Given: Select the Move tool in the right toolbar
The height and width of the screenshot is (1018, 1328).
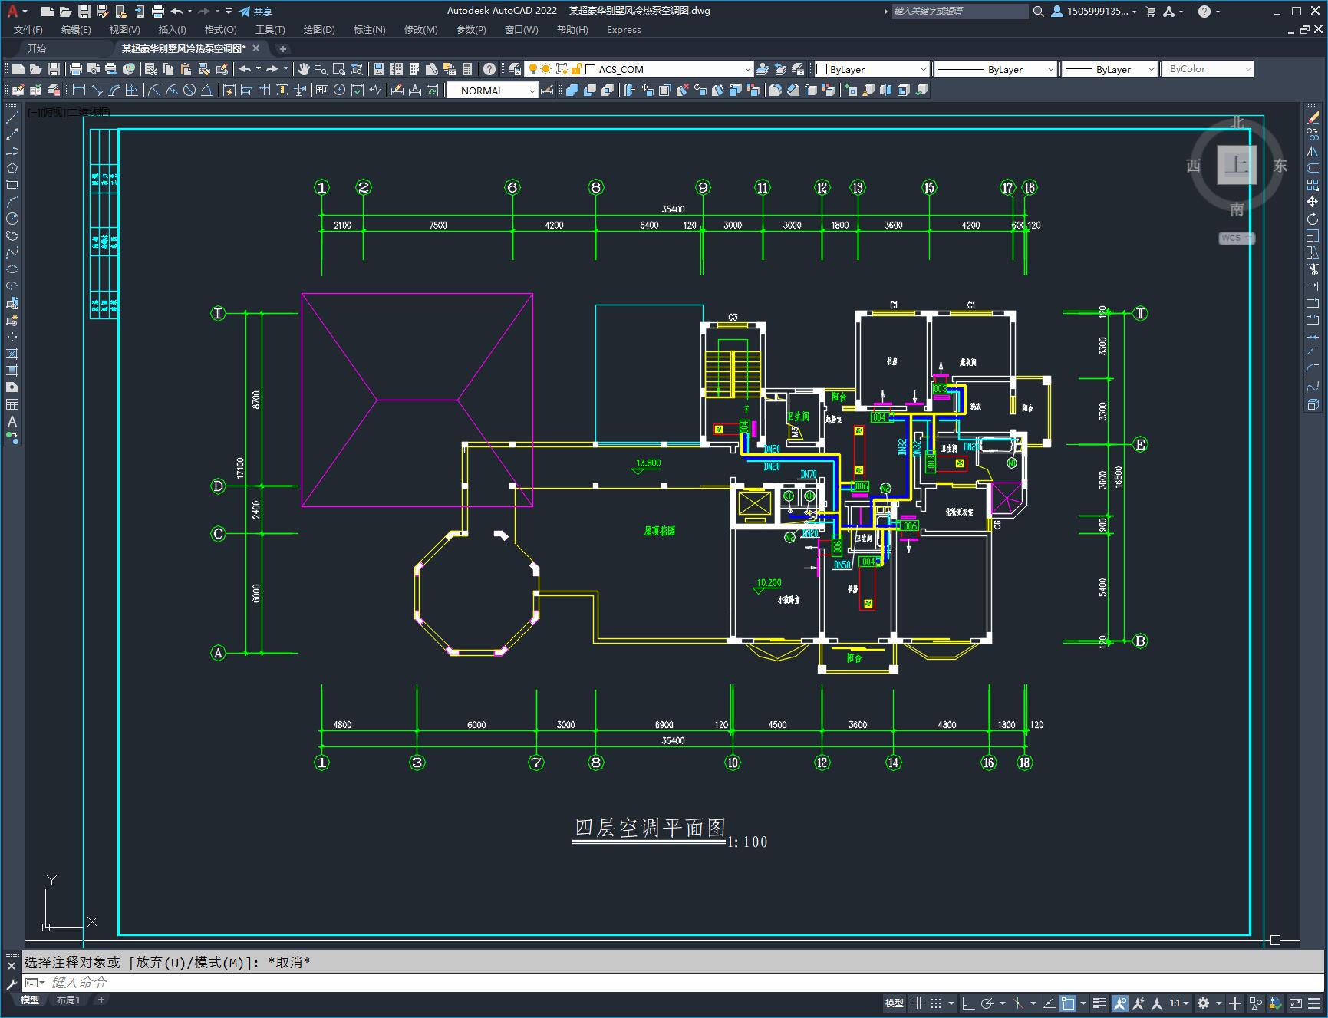Looking at the screenshot, I should tap(1313, 202).
